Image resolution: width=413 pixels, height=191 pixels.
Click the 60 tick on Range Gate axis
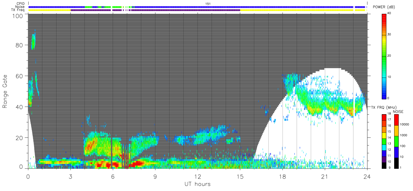(20, 76)
